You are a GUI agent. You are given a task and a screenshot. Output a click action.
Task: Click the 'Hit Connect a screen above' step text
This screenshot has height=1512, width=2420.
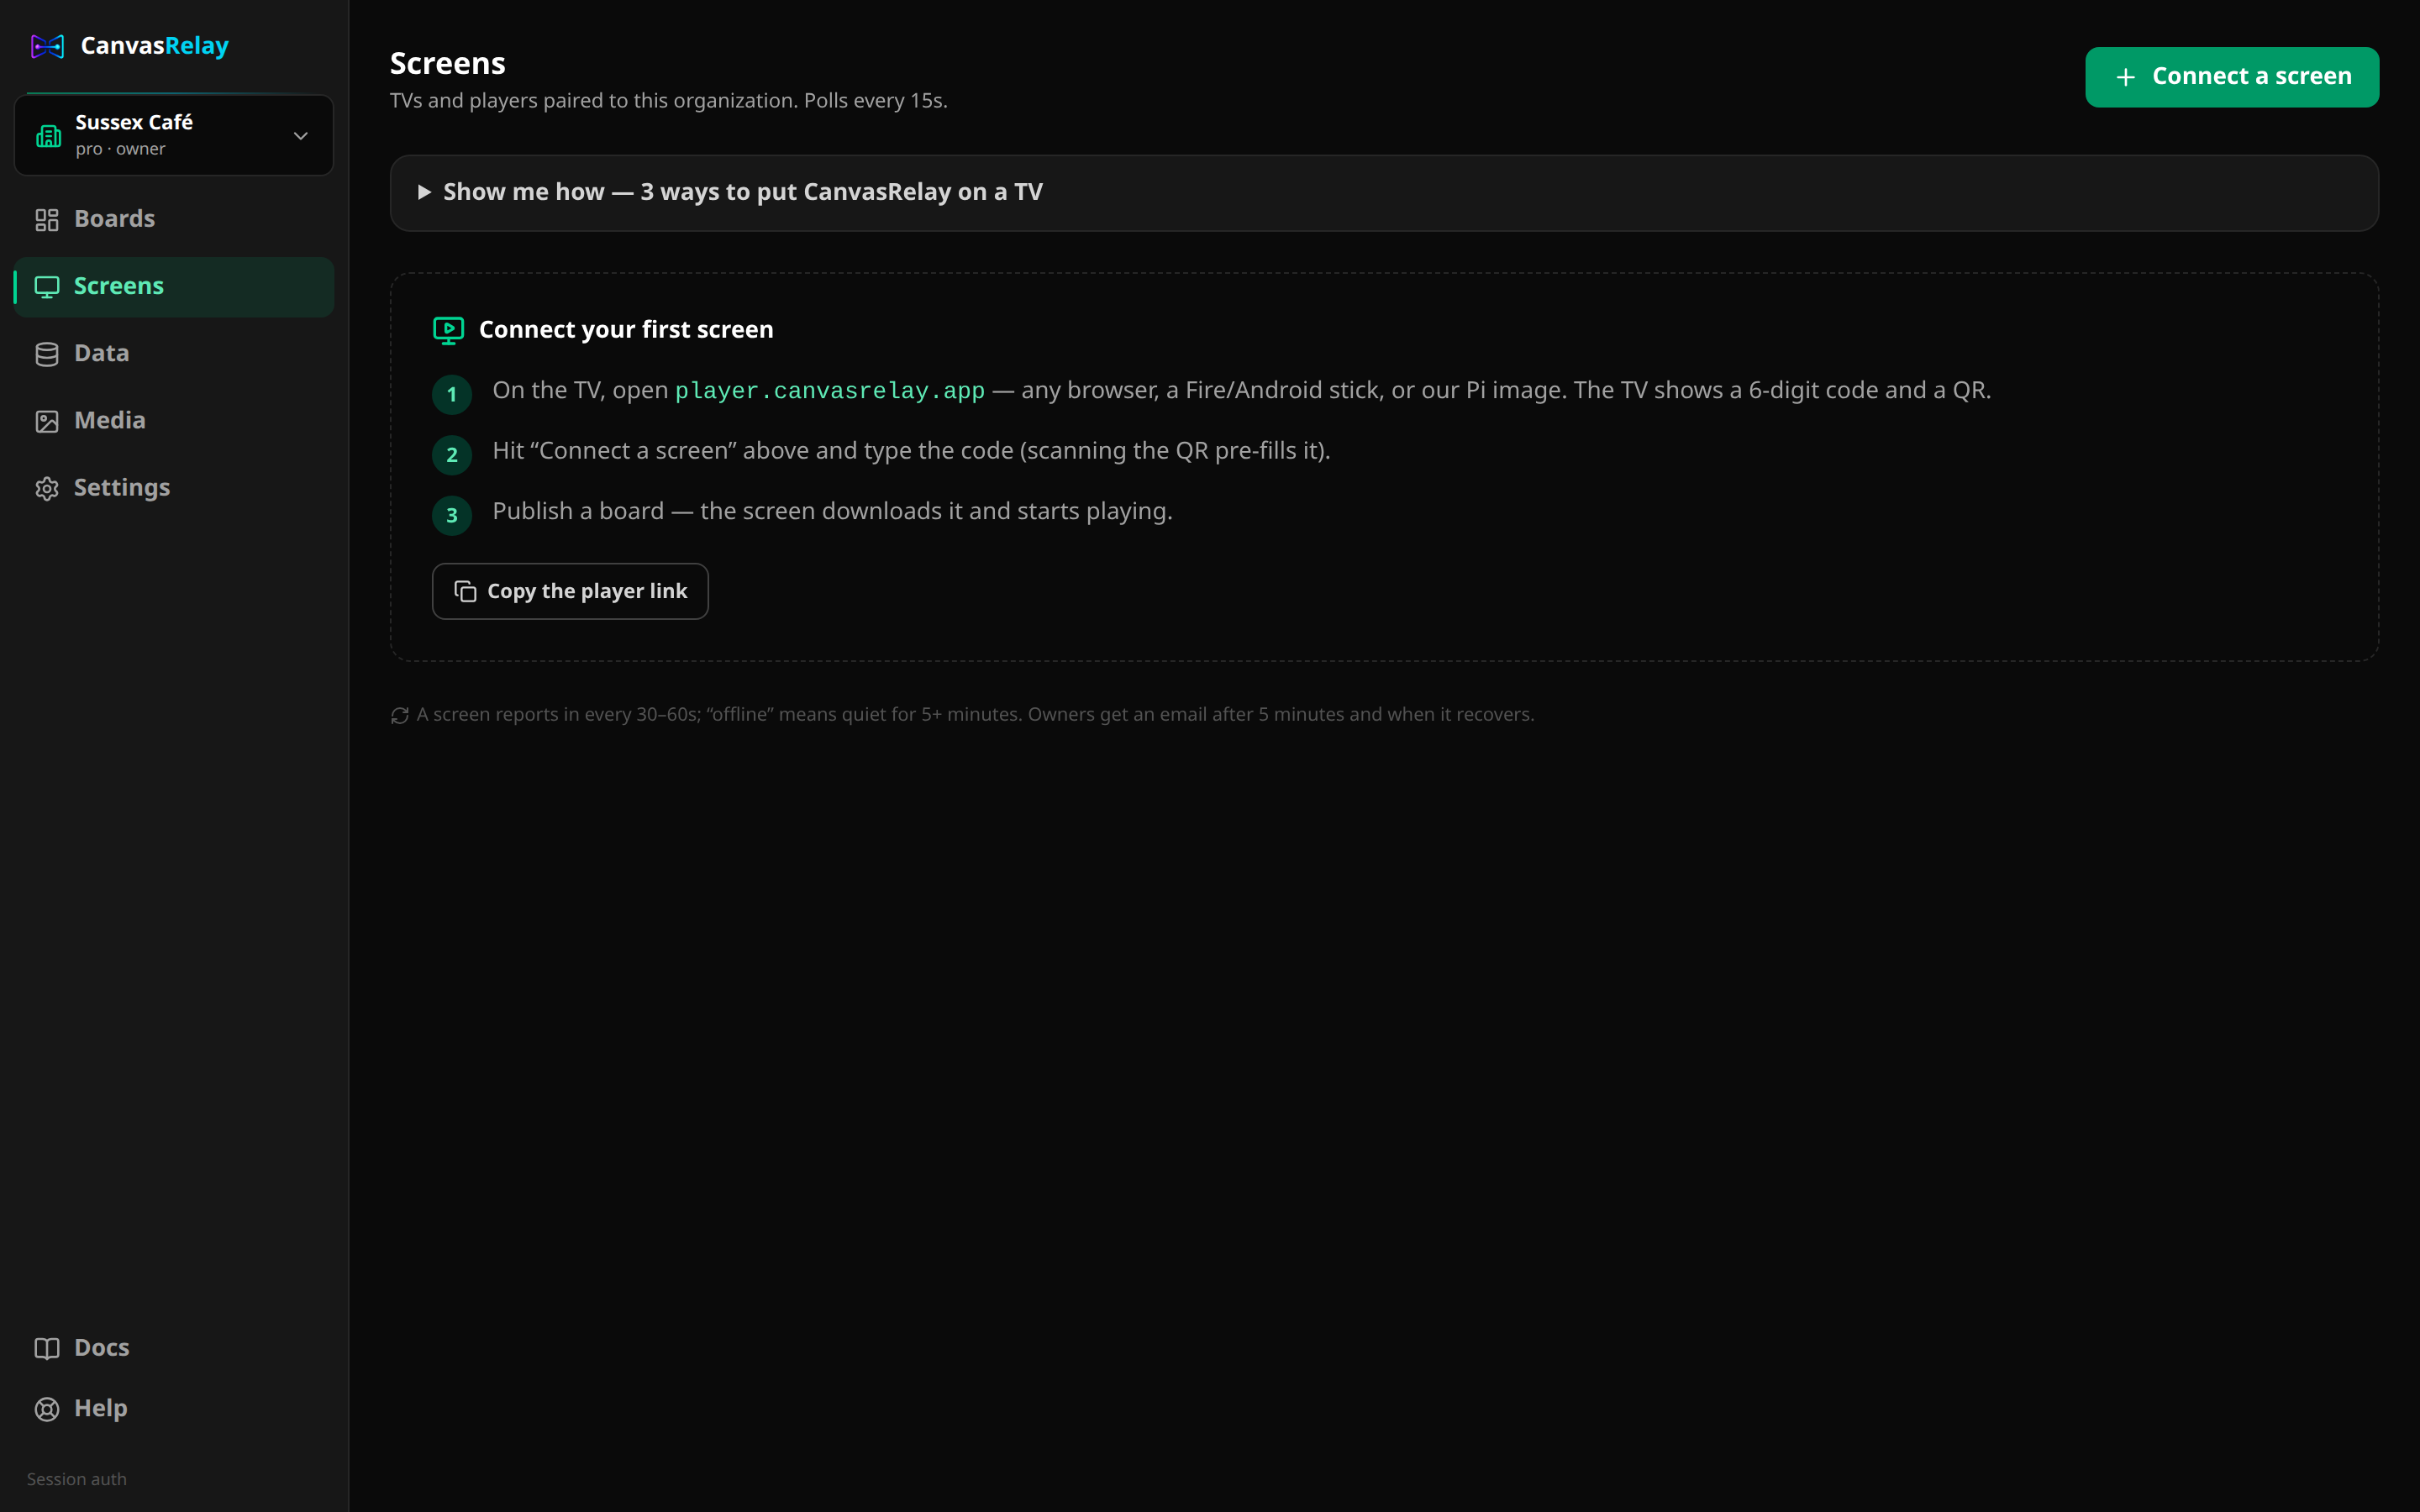tap(912, 451)
